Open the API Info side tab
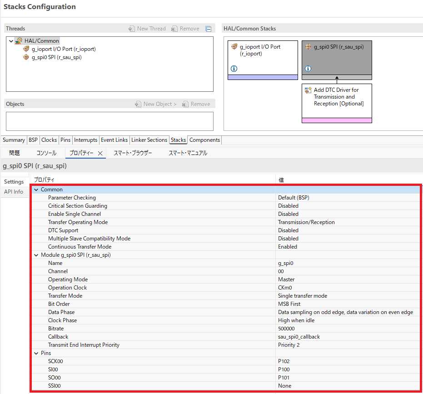The height and width of the screenshot is (394, 423). [x=14, y=192]
